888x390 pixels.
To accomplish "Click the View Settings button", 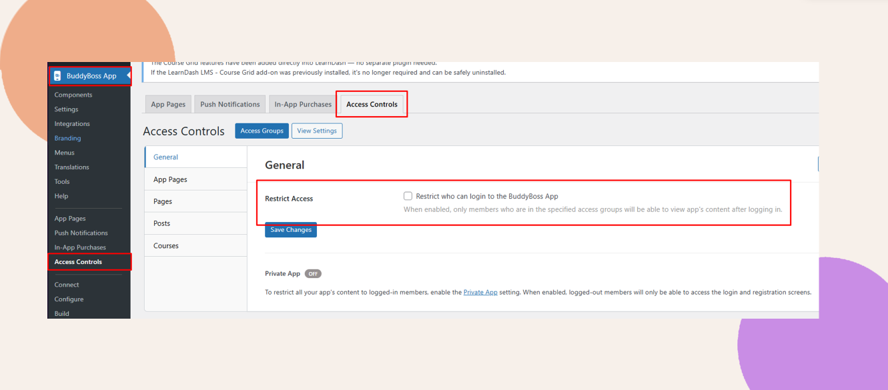I will (x=317, y=131).
